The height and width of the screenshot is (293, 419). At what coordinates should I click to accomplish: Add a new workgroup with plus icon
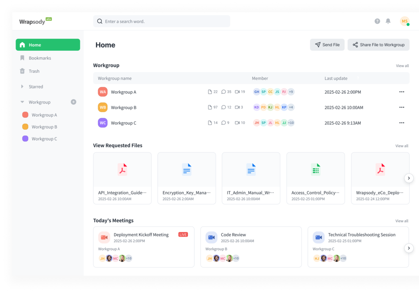point(74,102)
